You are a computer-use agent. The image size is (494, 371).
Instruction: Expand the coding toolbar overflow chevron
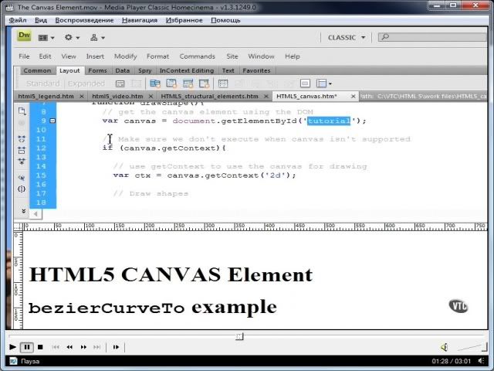(x=23, y=211)
